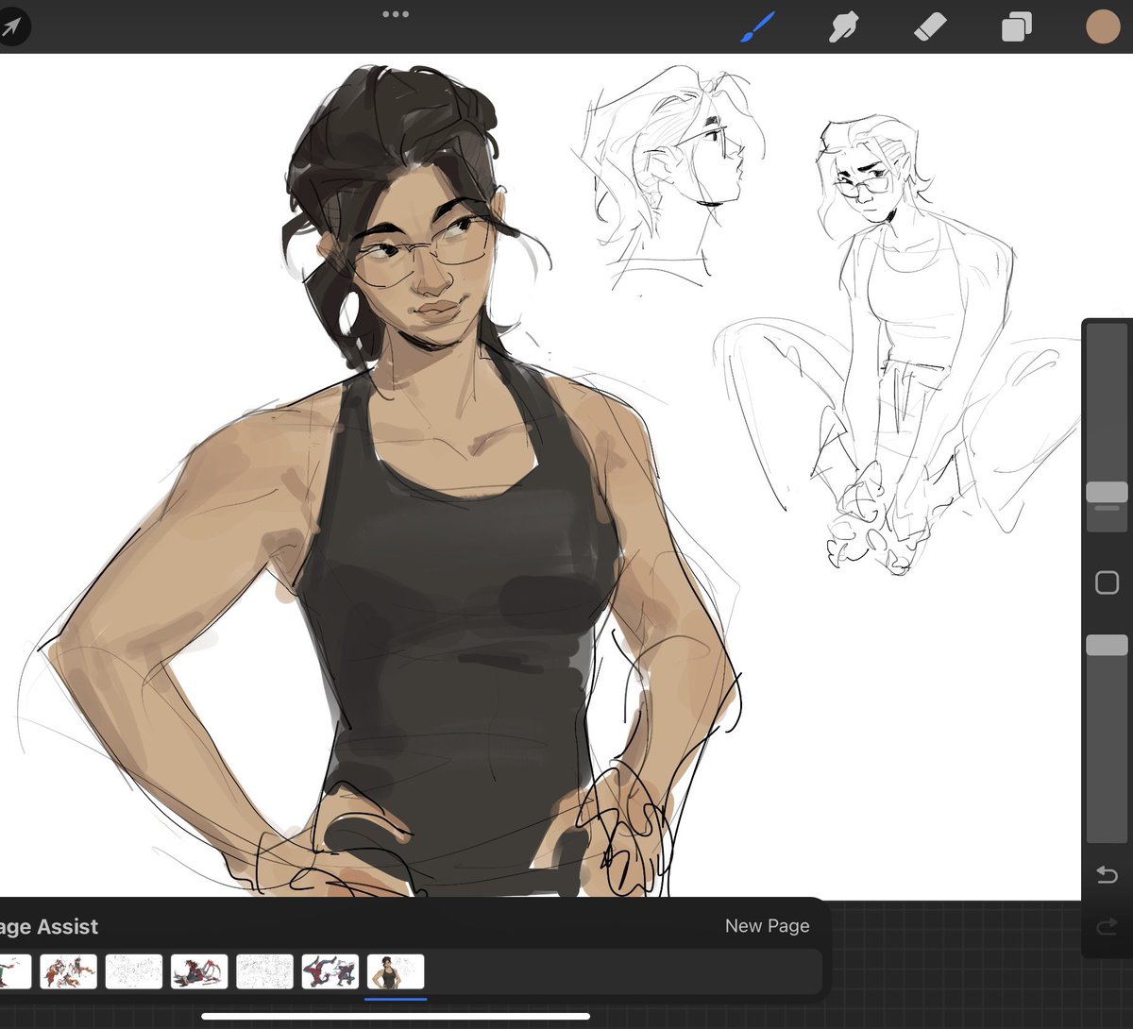Open the blue-and-red figures page thumbnail

coord(330,971)
